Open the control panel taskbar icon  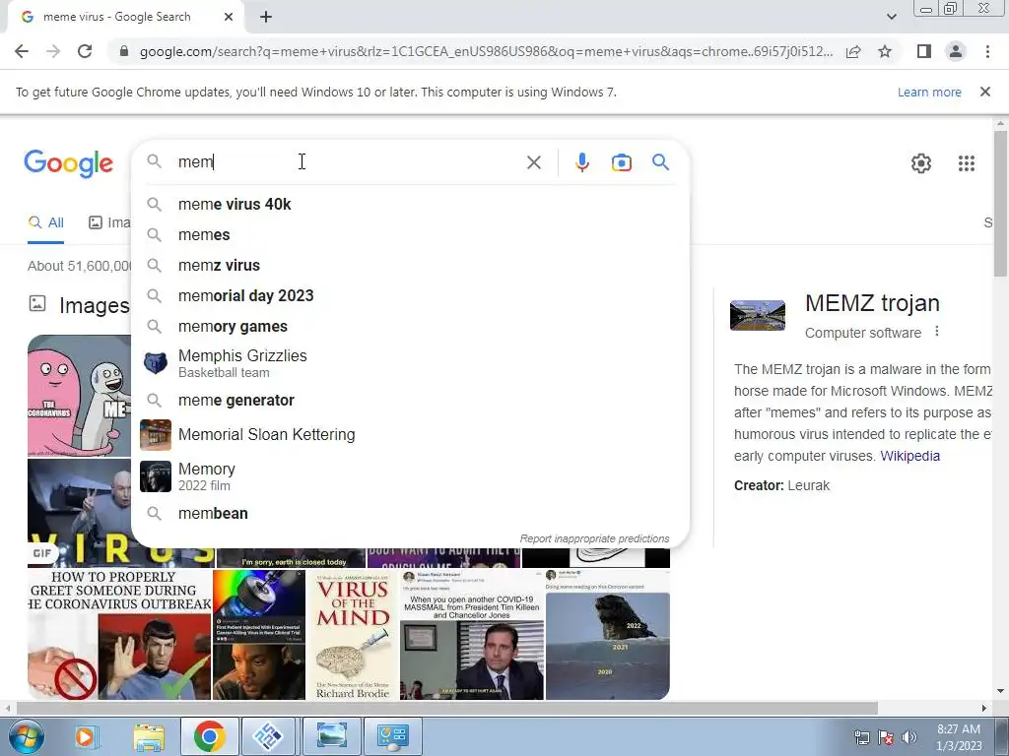tap(392, 736)
